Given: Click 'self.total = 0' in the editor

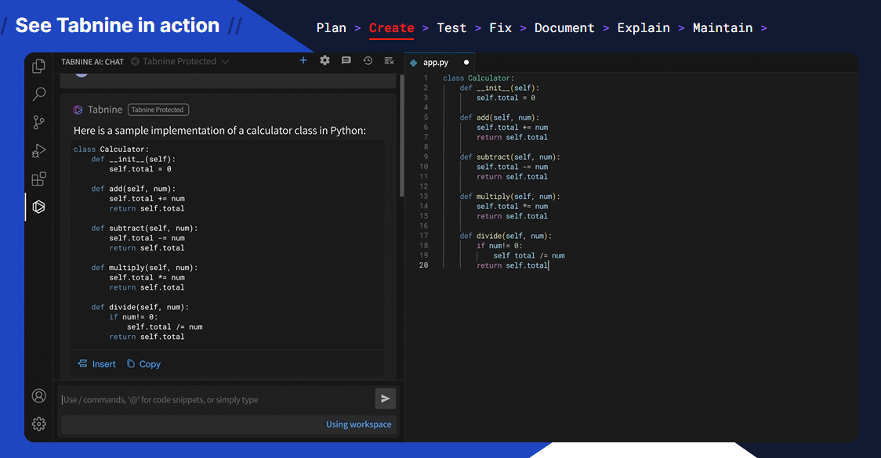Looking at the screenshot, I should pos(506,98).
